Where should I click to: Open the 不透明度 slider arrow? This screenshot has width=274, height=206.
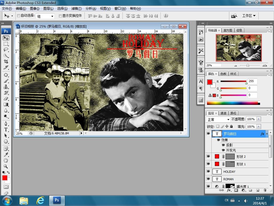(259, 119)
